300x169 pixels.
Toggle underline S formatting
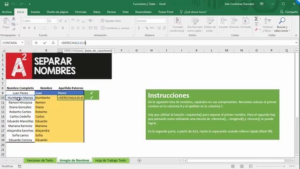35,28
